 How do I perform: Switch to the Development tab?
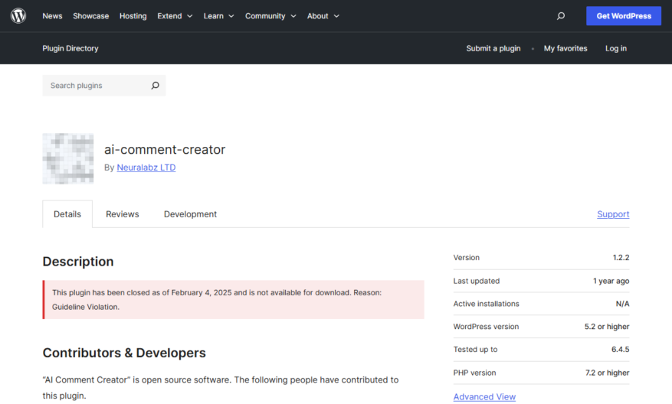pos(190,214)
